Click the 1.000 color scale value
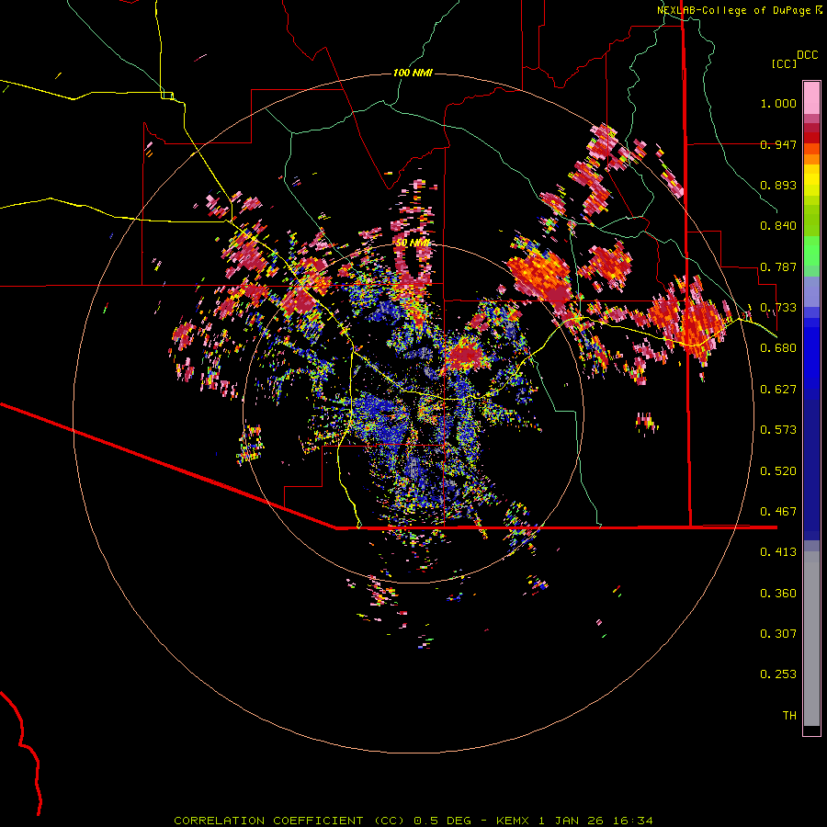Screen dimensions: 827x827 tap(778, 103)
